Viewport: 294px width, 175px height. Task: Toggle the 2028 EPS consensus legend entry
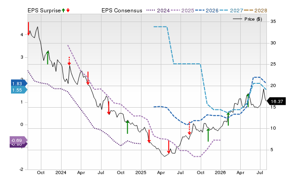coord(255,11)
